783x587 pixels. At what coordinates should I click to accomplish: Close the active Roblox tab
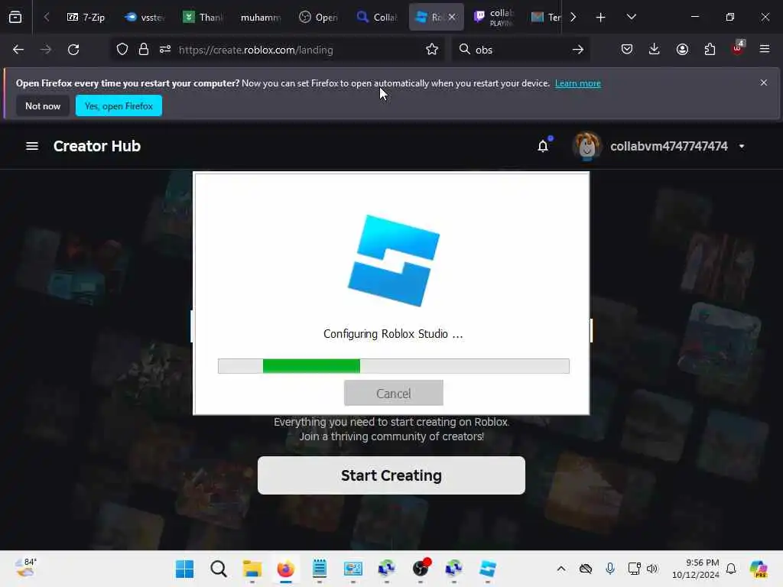point(452,17)
